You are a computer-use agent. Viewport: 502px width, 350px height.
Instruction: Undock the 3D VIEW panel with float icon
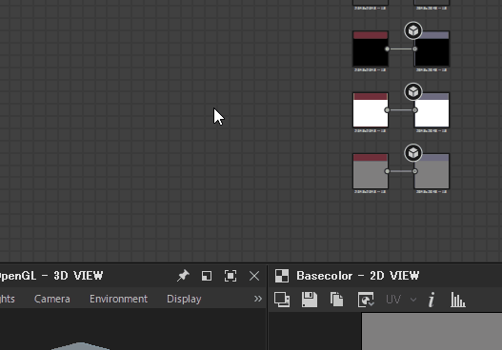(x=207, y=276)
